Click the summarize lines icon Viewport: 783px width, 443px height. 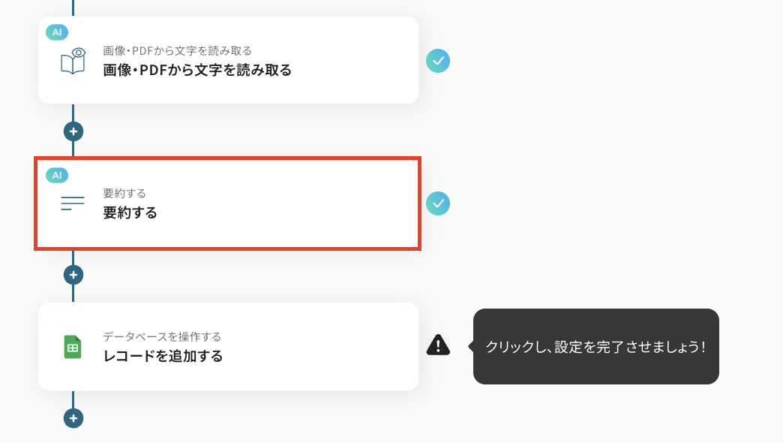click(73, 203)
